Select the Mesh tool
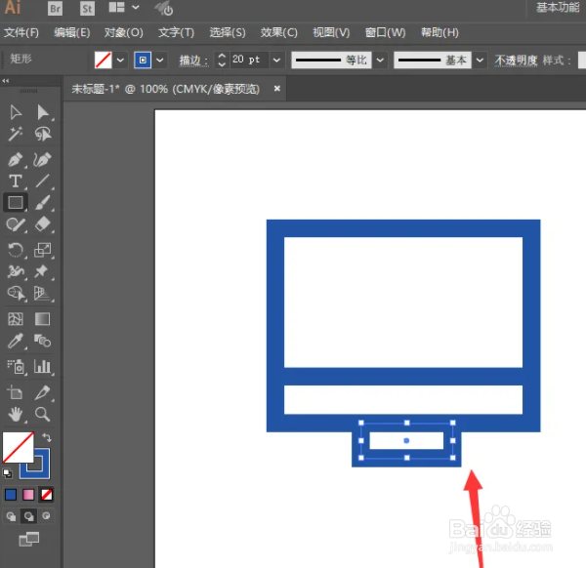Viewport: 586px width, 568px height. pos(16,319)
